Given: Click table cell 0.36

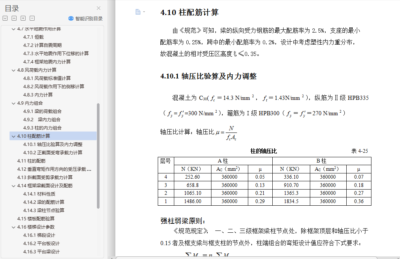Looking at the screenshot, I should [x=359, y=202].
